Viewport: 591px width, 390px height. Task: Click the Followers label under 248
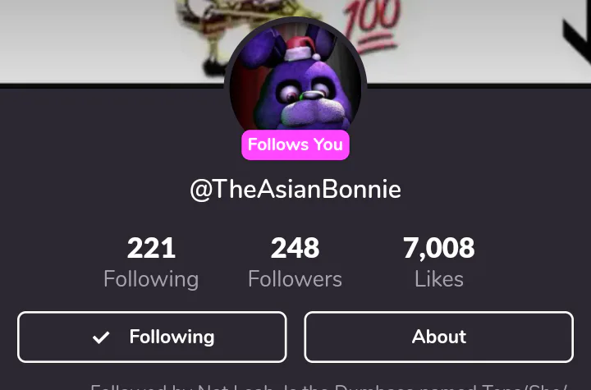[x=295, y=279]
